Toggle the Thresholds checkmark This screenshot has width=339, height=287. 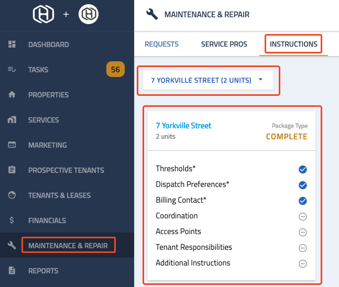[x=302, y=169]
